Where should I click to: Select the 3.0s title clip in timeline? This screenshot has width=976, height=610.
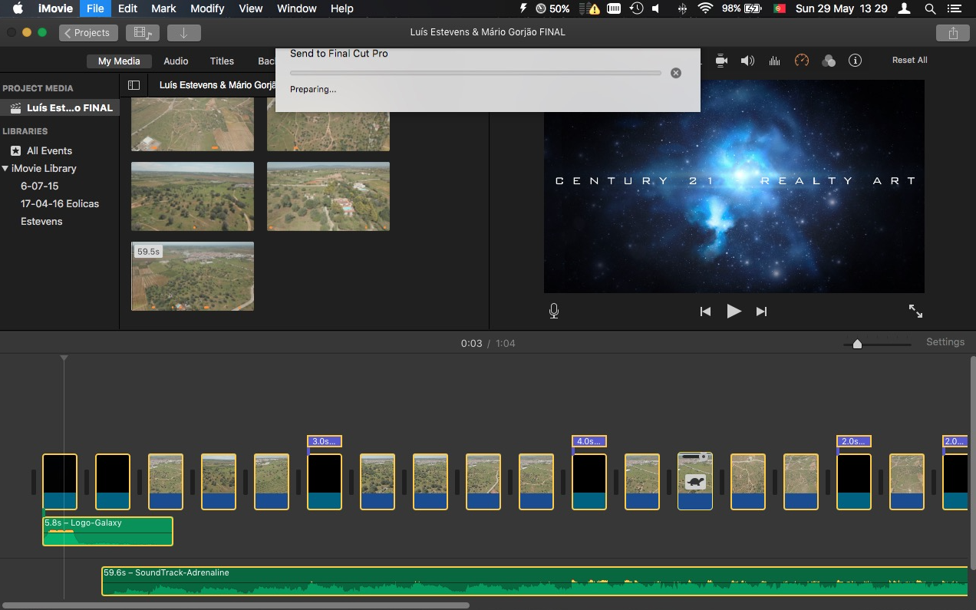pos(325,441)
